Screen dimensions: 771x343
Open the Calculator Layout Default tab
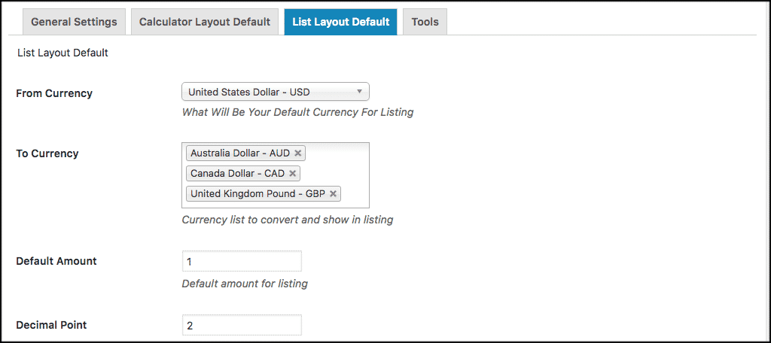[x=205, y=22]
